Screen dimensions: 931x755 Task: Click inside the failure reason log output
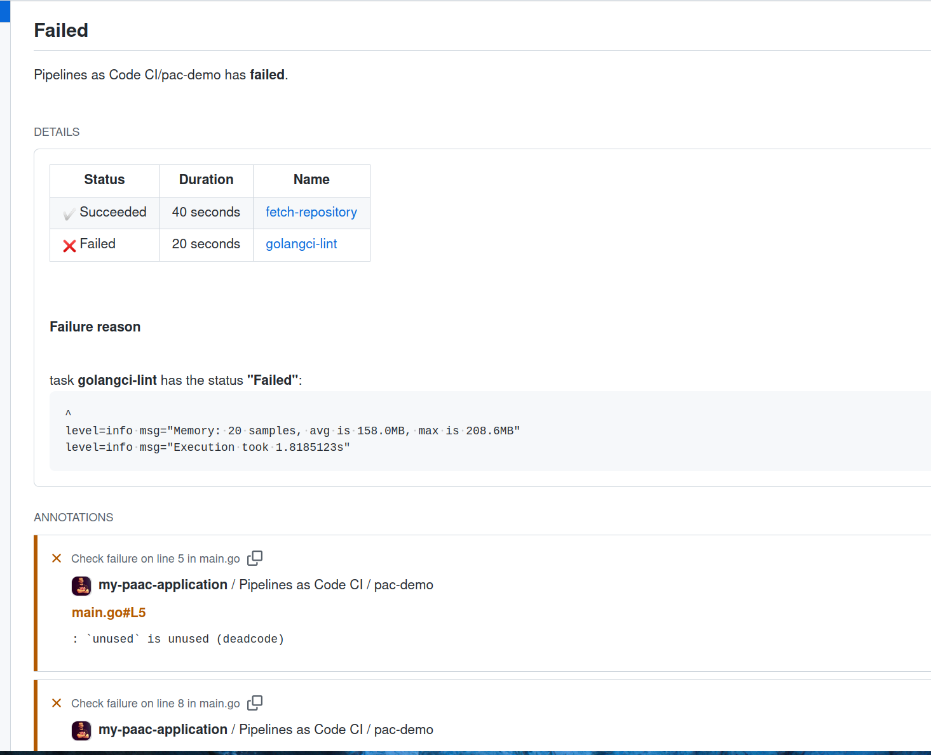click(292, 431)
